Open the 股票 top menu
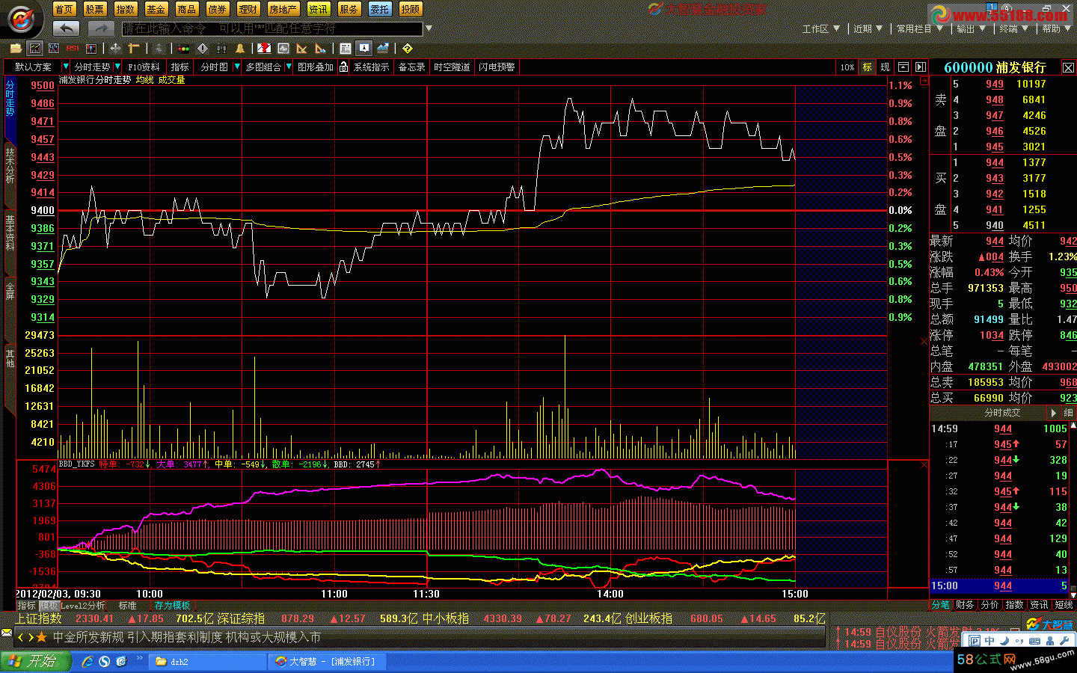This screenshot has width=1077, height=673. 95,9
